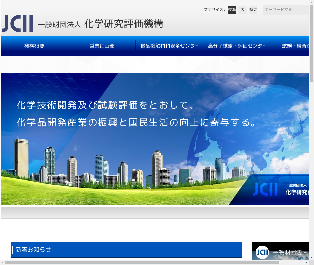Image resolution: width=314 pixels, height=265 pixels.
Task: Expand the 高分子試験・評価センター menu item
Action: [237, 46]
